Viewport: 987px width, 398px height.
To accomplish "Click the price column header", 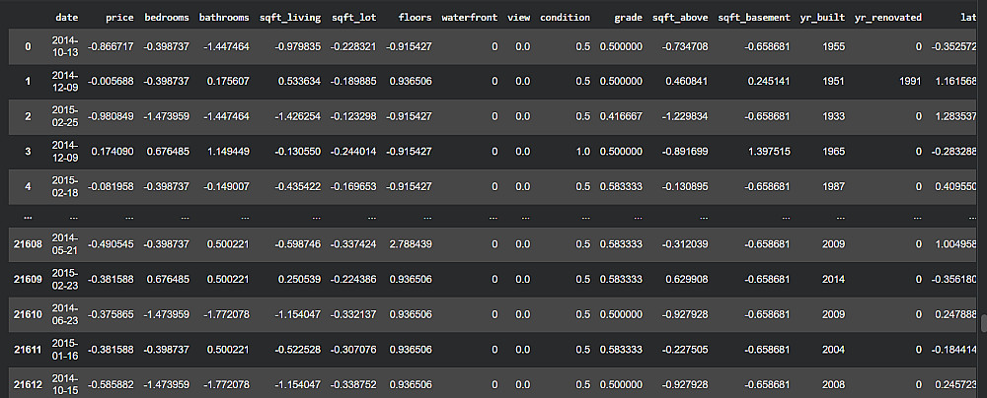I will (x=119, y=18).
